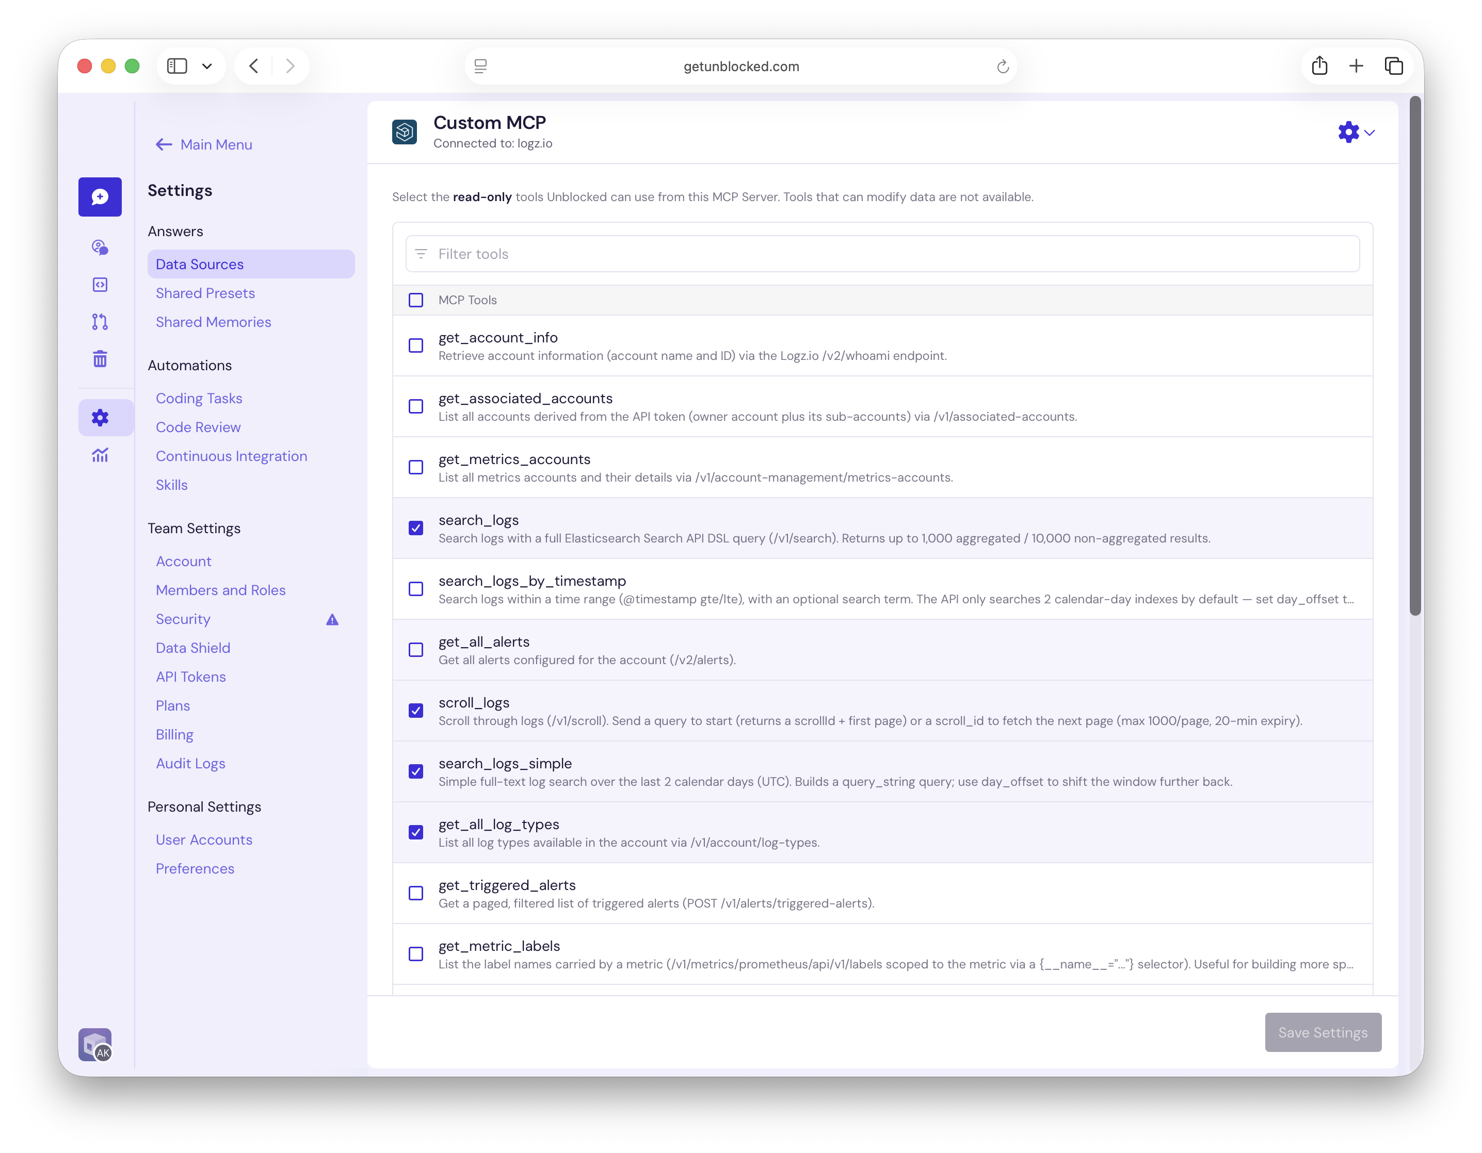1482x1153 pixels.
Task: Open Shared Presets settings
Action: [x=205, y=293]
